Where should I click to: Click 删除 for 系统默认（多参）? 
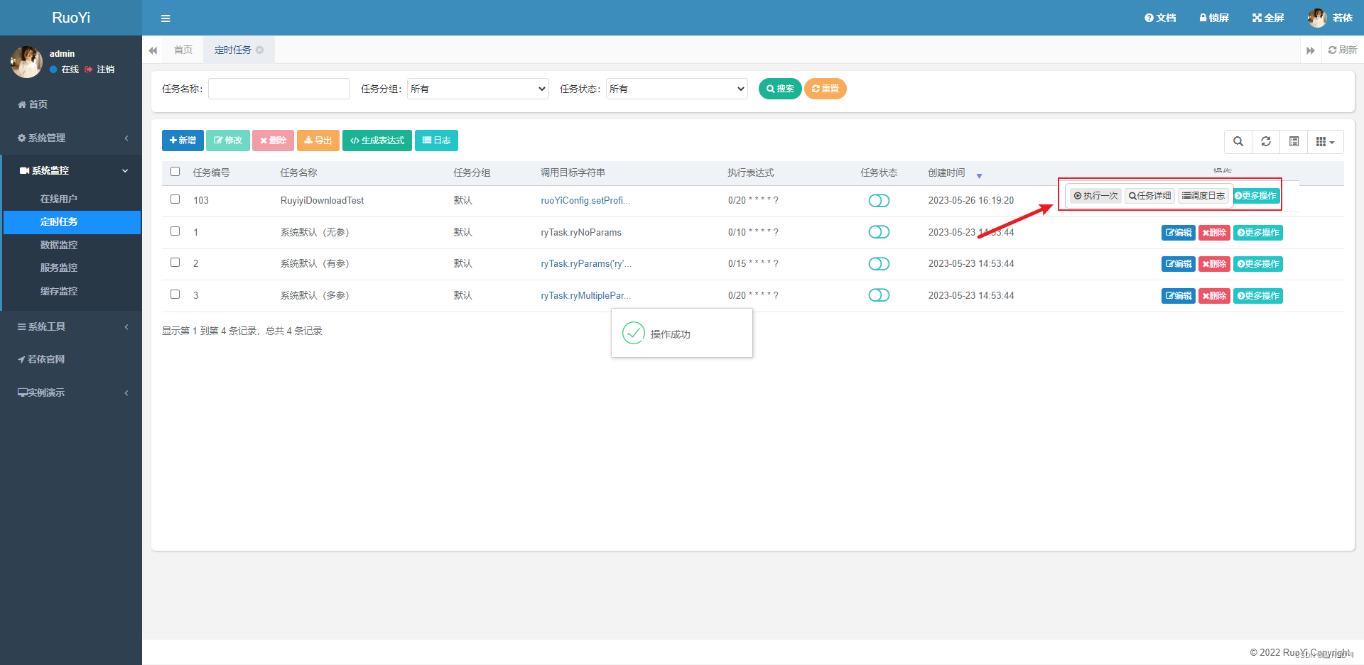click(x=1214, y=296)
